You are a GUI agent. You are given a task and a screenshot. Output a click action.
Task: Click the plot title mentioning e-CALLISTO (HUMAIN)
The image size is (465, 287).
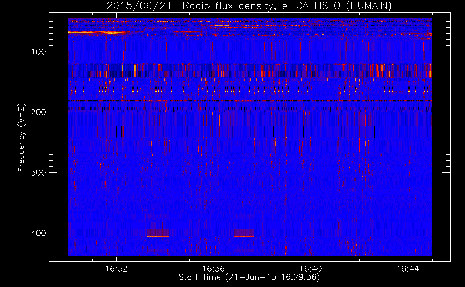coord(249,6)
